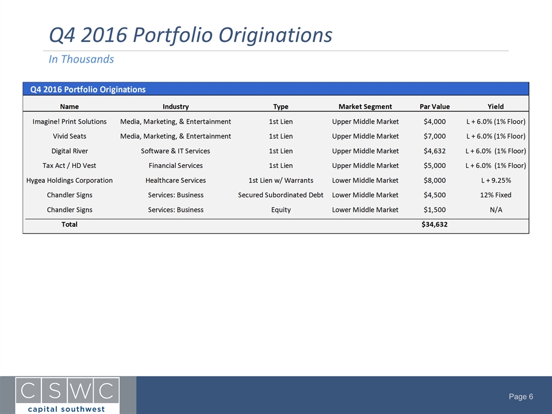
Task: Select the $34,632 total par value
Action: [x=435, y=224]
